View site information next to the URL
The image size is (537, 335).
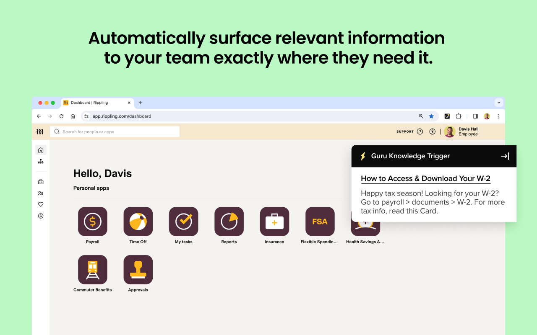86,116
